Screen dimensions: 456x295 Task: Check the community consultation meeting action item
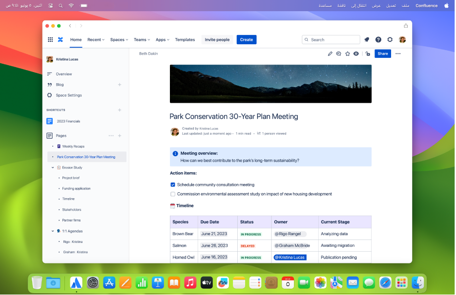(x=173, y=184)
